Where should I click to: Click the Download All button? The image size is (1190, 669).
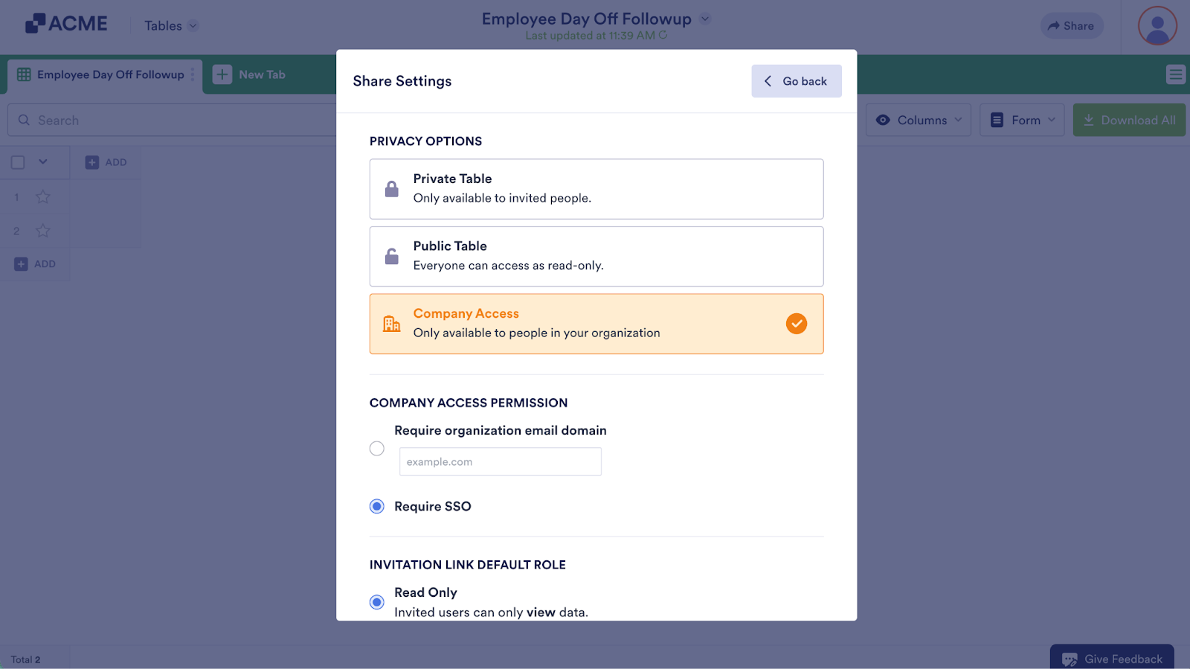pyautogui.click(x=1129, y=120)
